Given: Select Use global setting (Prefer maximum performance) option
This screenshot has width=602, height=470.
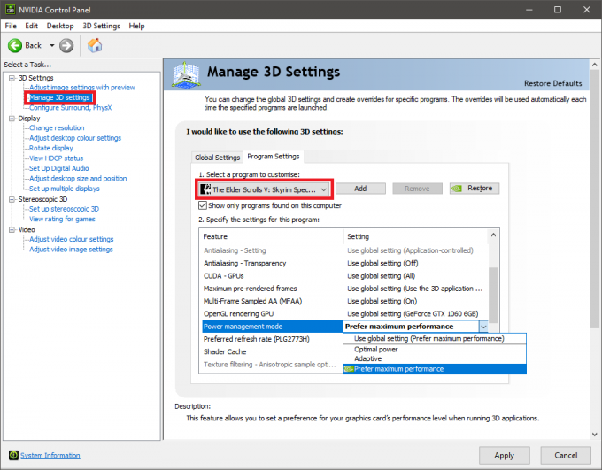Looking at the screenshot, I should (435, 339).
